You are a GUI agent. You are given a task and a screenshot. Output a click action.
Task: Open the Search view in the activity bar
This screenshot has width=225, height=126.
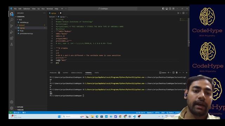click(x=12, y=20)
